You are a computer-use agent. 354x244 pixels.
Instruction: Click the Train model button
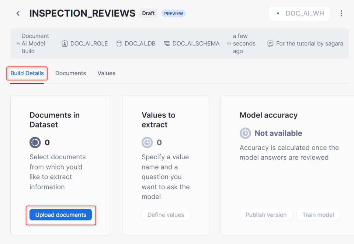coord(318,215)
